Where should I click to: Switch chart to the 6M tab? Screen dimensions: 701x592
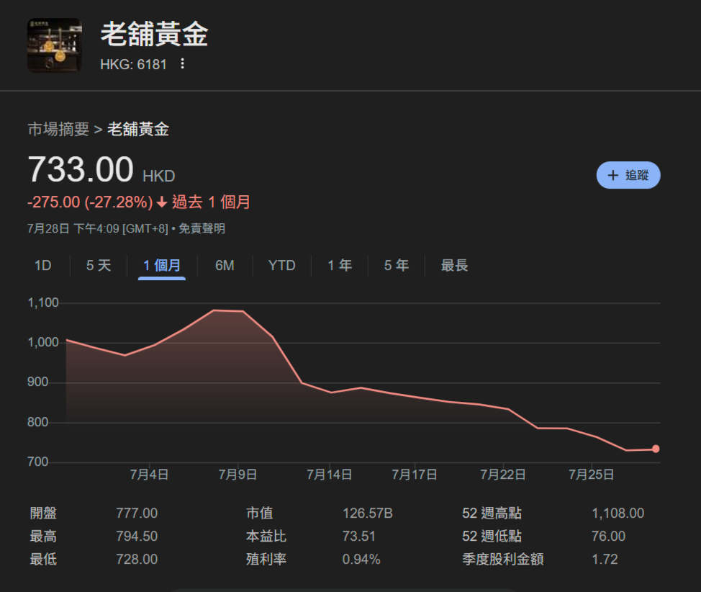[x=225, y=266]
